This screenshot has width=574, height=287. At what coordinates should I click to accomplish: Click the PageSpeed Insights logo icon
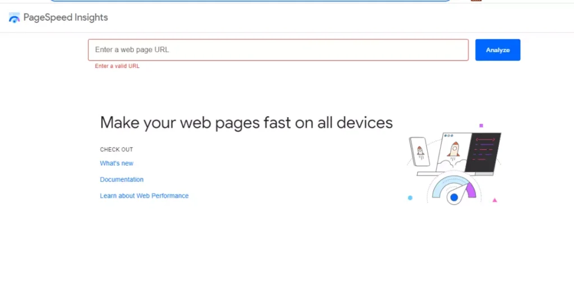pos(14,17)
